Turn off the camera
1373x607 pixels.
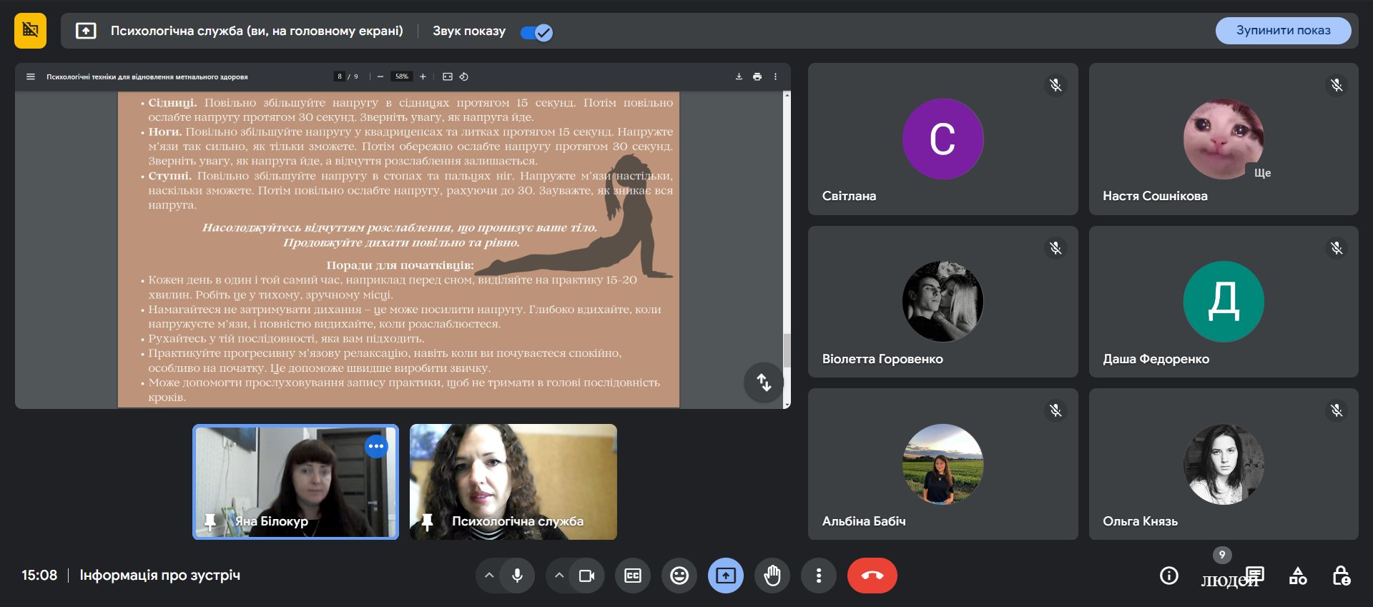point(586,576)
